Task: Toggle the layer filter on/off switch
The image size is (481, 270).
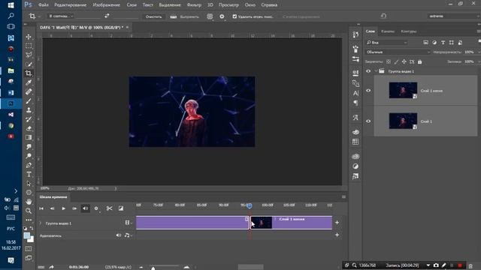Action: [x=479, y=41]
